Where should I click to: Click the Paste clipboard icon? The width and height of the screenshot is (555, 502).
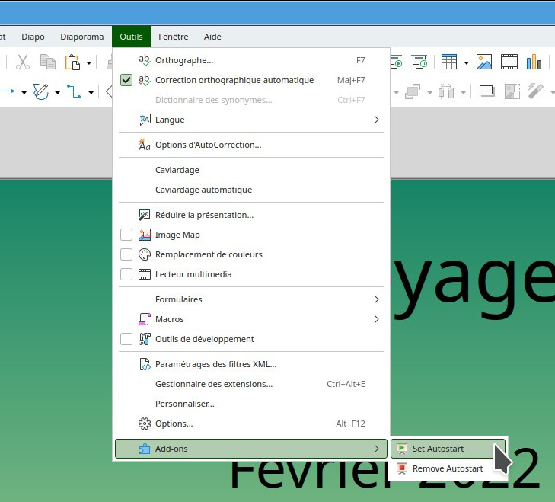[72, 62]
